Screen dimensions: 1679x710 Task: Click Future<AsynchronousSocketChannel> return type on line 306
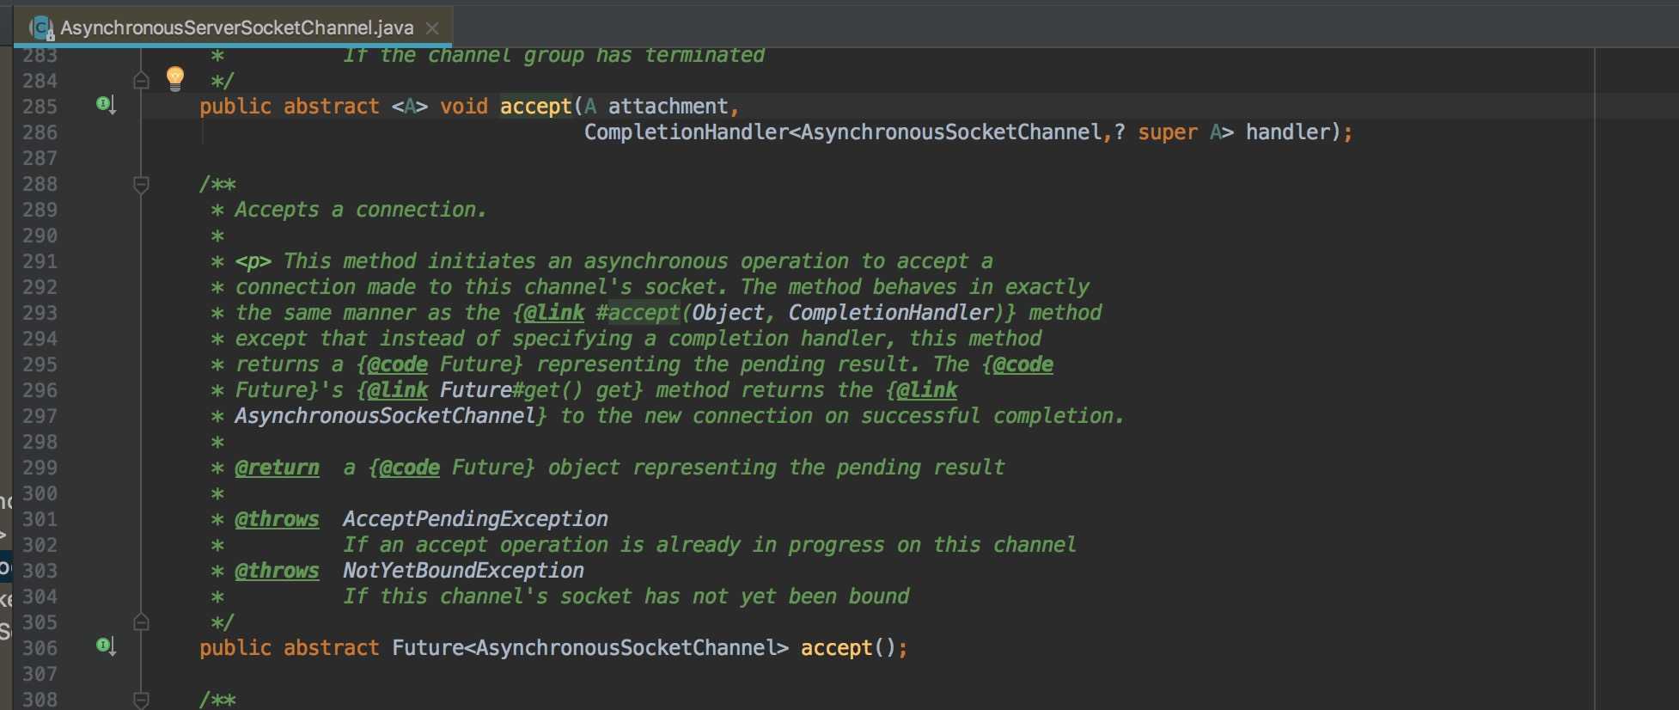pyautogui.click(x=590, y=648)
